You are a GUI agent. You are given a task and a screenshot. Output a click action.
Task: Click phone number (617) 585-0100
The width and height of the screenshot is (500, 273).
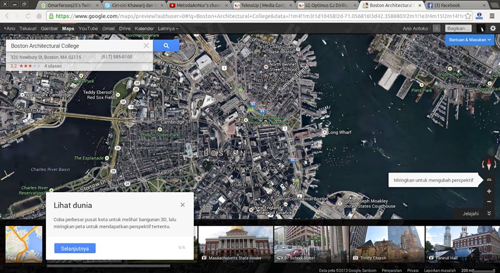[x=117, y=57]
